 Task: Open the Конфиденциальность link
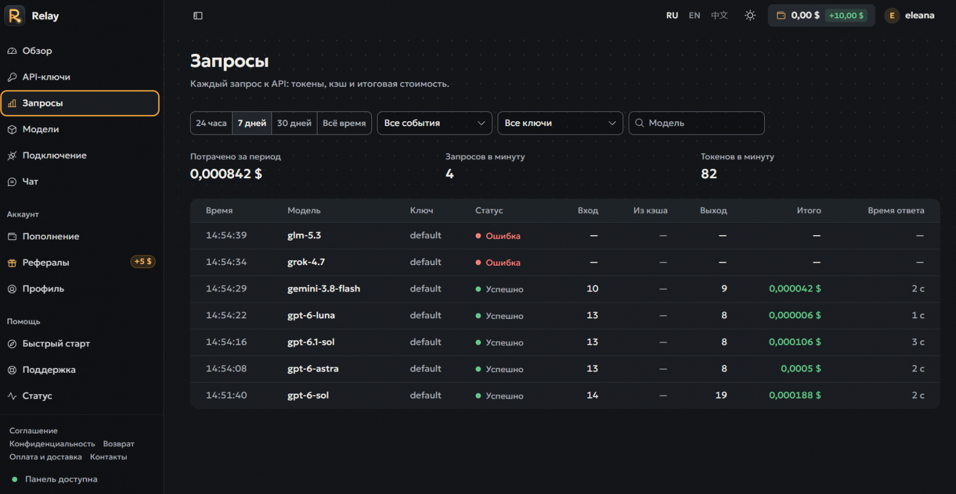[52, 444]
